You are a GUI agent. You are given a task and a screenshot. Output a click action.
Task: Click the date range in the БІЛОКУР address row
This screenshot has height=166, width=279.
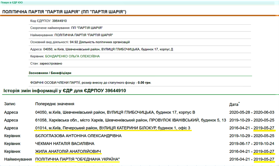coord(252,128)
